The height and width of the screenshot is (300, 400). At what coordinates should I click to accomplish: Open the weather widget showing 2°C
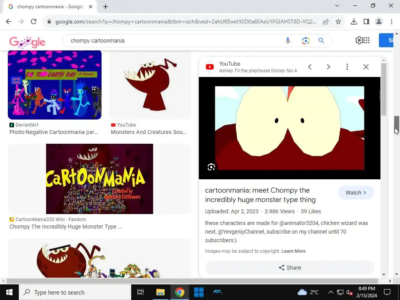pos(308,292)
